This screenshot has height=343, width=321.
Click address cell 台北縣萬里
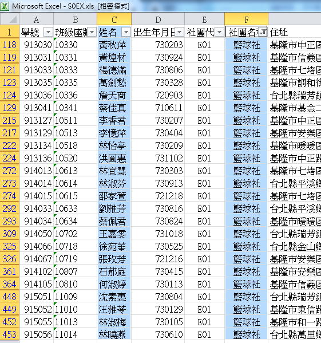(x=295, y=334)
